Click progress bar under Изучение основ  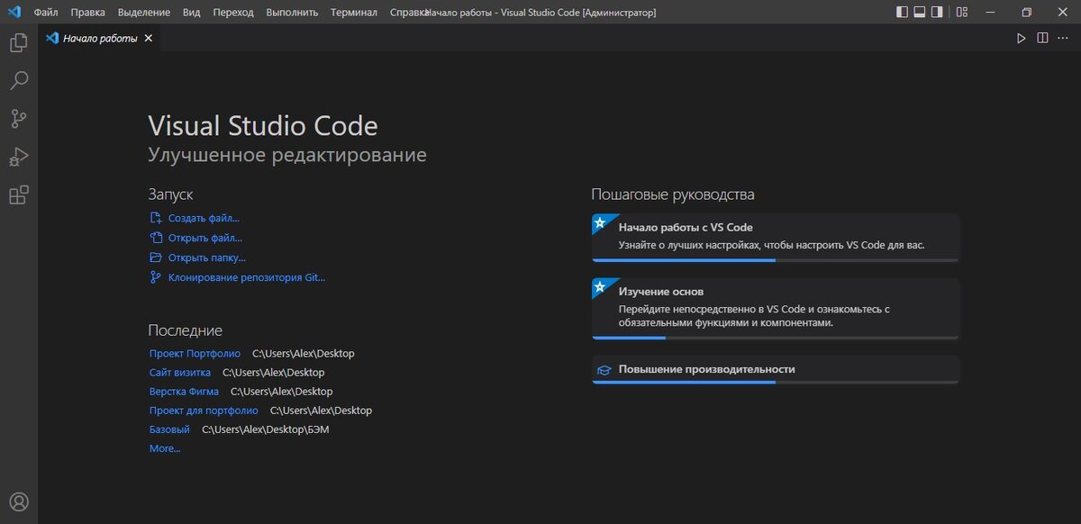point(776,338)
